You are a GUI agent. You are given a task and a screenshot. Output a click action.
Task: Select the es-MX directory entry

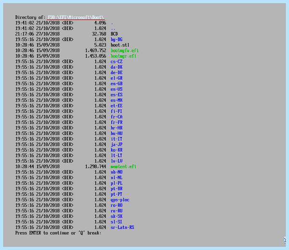[x=117, y=100]
